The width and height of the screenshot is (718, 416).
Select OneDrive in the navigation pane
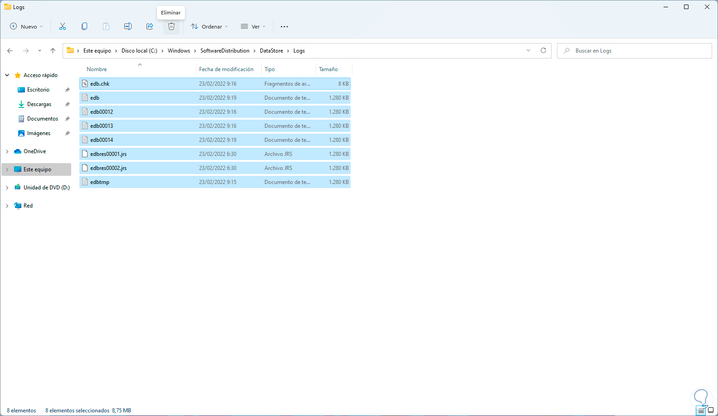[x=34, y=151]
